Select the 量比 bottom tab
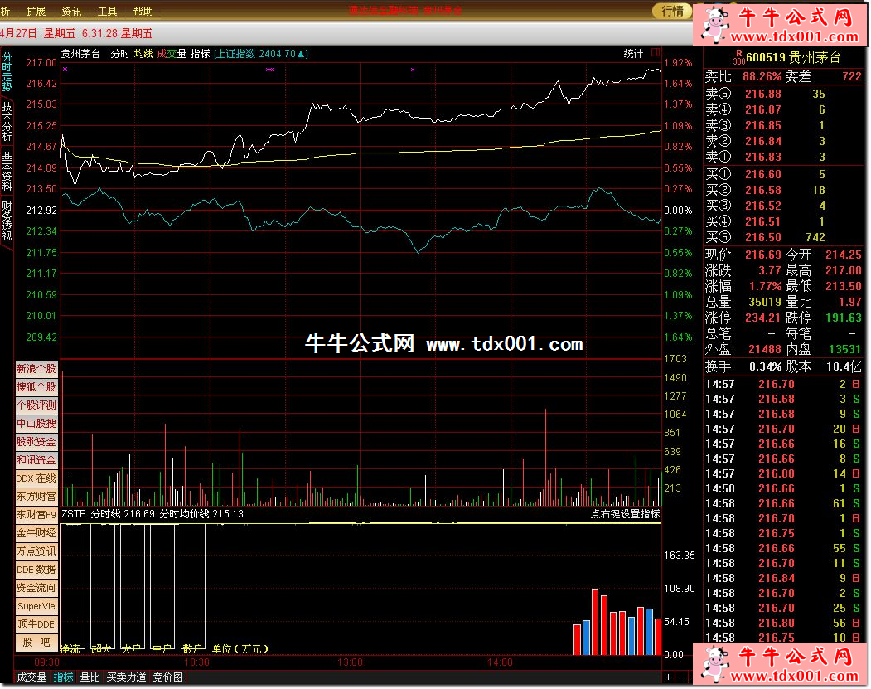 pyautogui.click(x=90, y=677)
